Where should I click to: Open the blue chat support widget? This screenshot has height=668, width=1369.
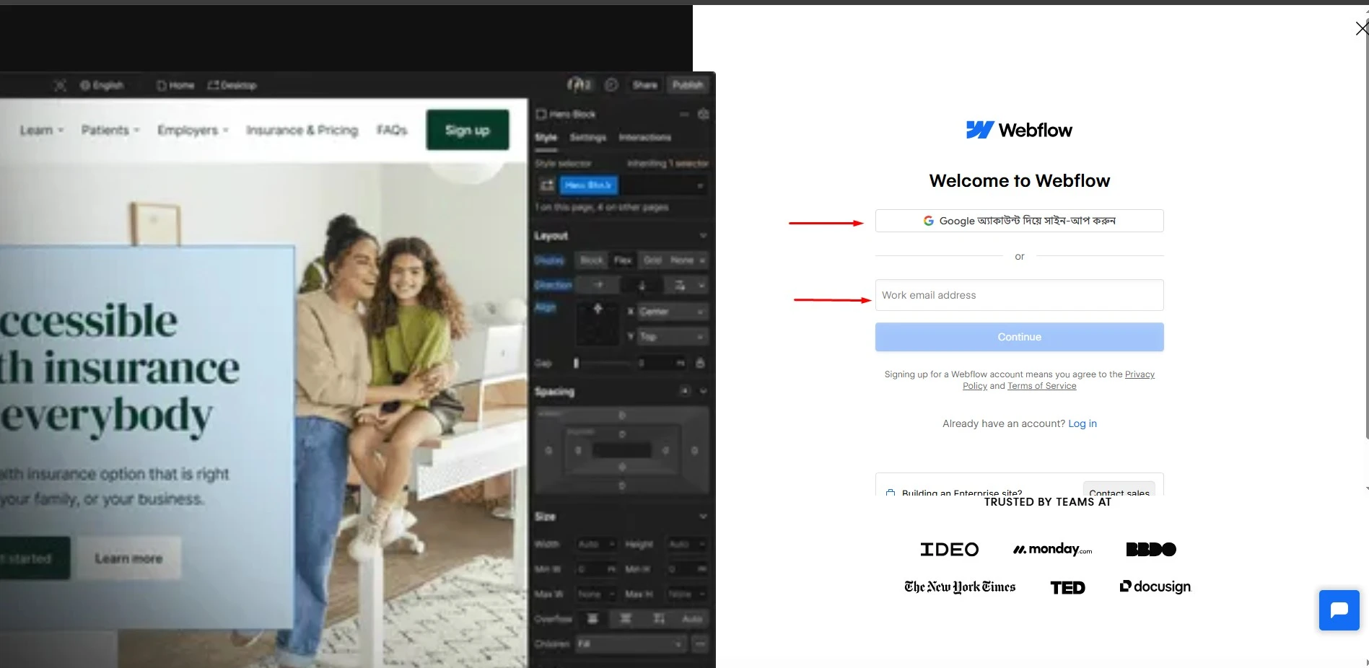(1339, 610)
